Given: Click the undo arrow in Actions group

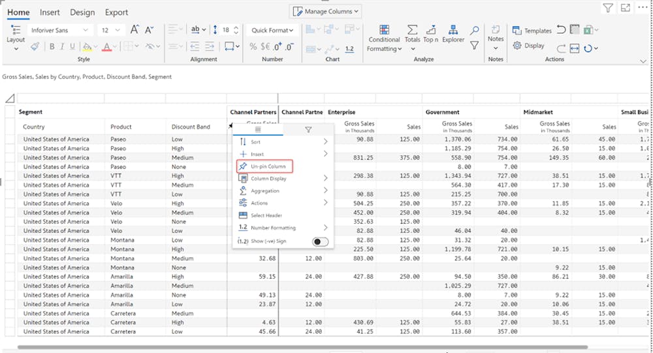Looking at the screenshot, I should [562, 31].
